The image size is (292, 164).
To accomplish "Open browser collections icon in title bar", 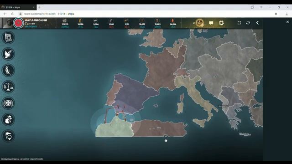I will pos(252,7).
